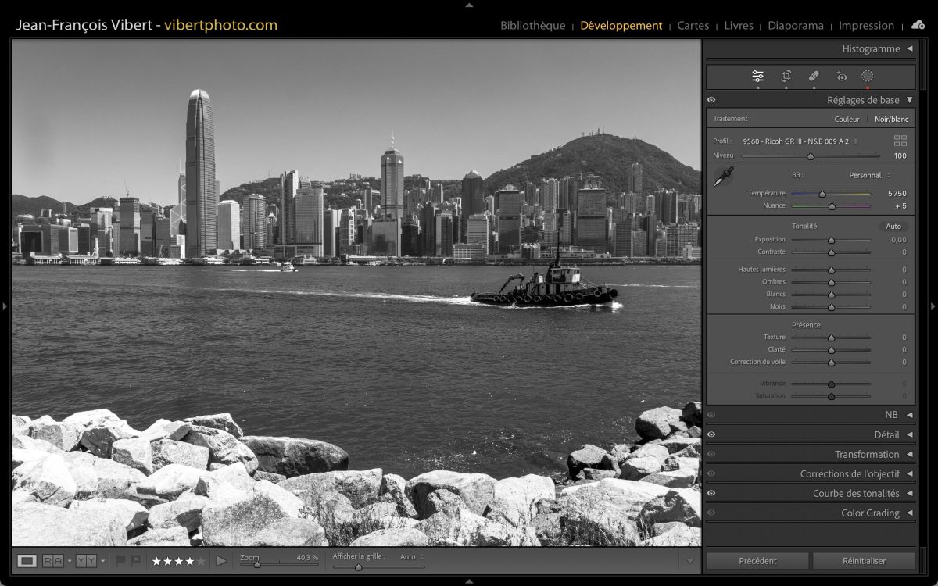938x586 pixels.
Task: Open the Masking circle tool
Action: coord(867,77)
